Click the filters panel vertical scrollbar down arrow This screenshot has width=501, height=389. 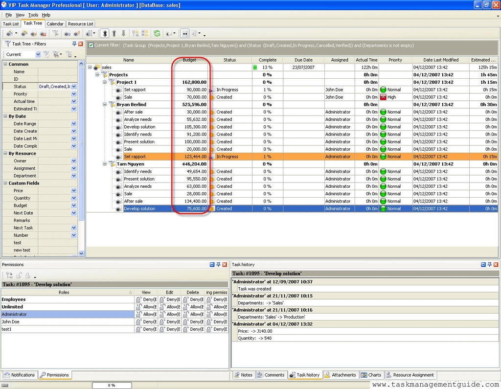coord(81,253)
